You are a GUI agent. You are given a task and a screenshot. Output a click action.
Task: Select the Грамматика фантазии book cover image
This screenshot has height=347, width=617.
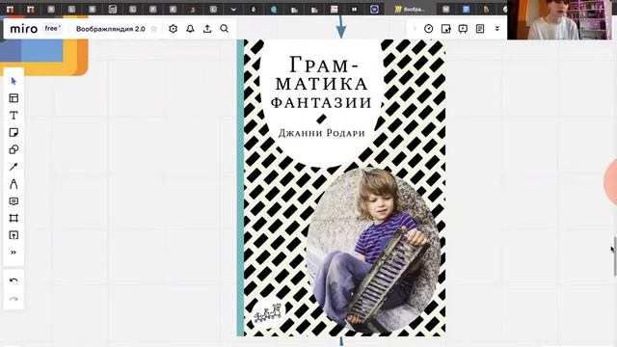tap(341, 188)
